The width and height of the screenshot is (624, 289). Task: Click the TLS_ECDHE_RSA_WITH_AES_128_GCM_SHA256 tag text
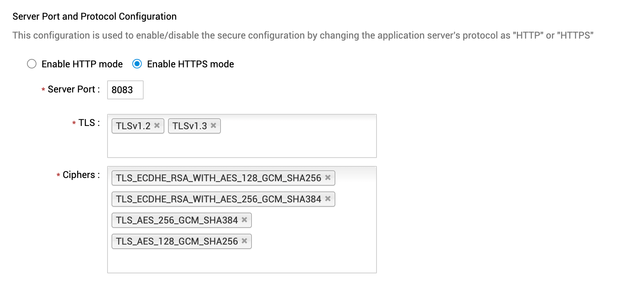pyautogui.click(x=218, y=178)
